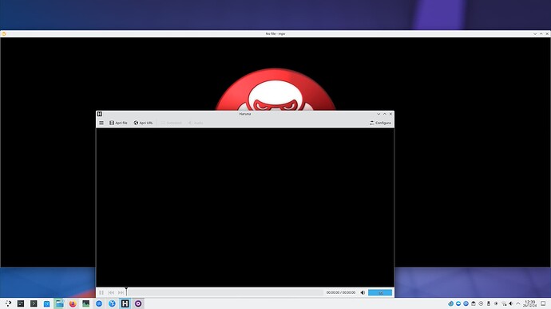551x309 pixels.
Task: Open the green graph monitor taskbar icon
Action: point(85,303)
